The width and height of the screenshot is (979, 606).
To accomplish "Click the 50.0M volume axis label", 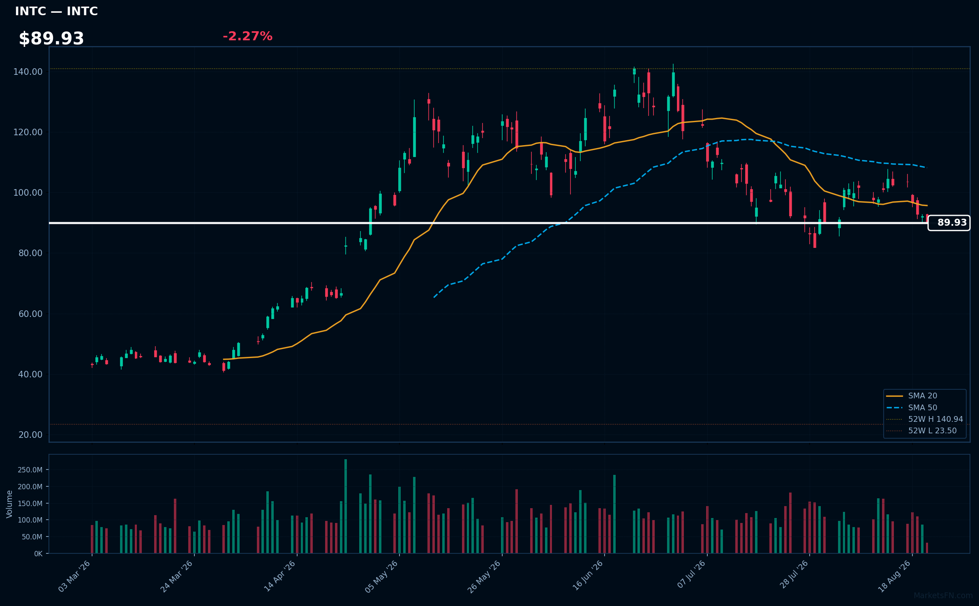I will pos(32,537).
